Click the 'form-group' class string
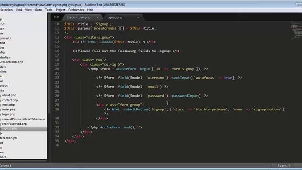302x170 pixels. pyautogui.click(x=130, y=105)
